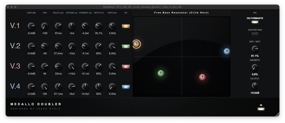Toggle the V.2 green ON switch
Image resolution: width=285 pixels, height=123 pixels.
126,46
